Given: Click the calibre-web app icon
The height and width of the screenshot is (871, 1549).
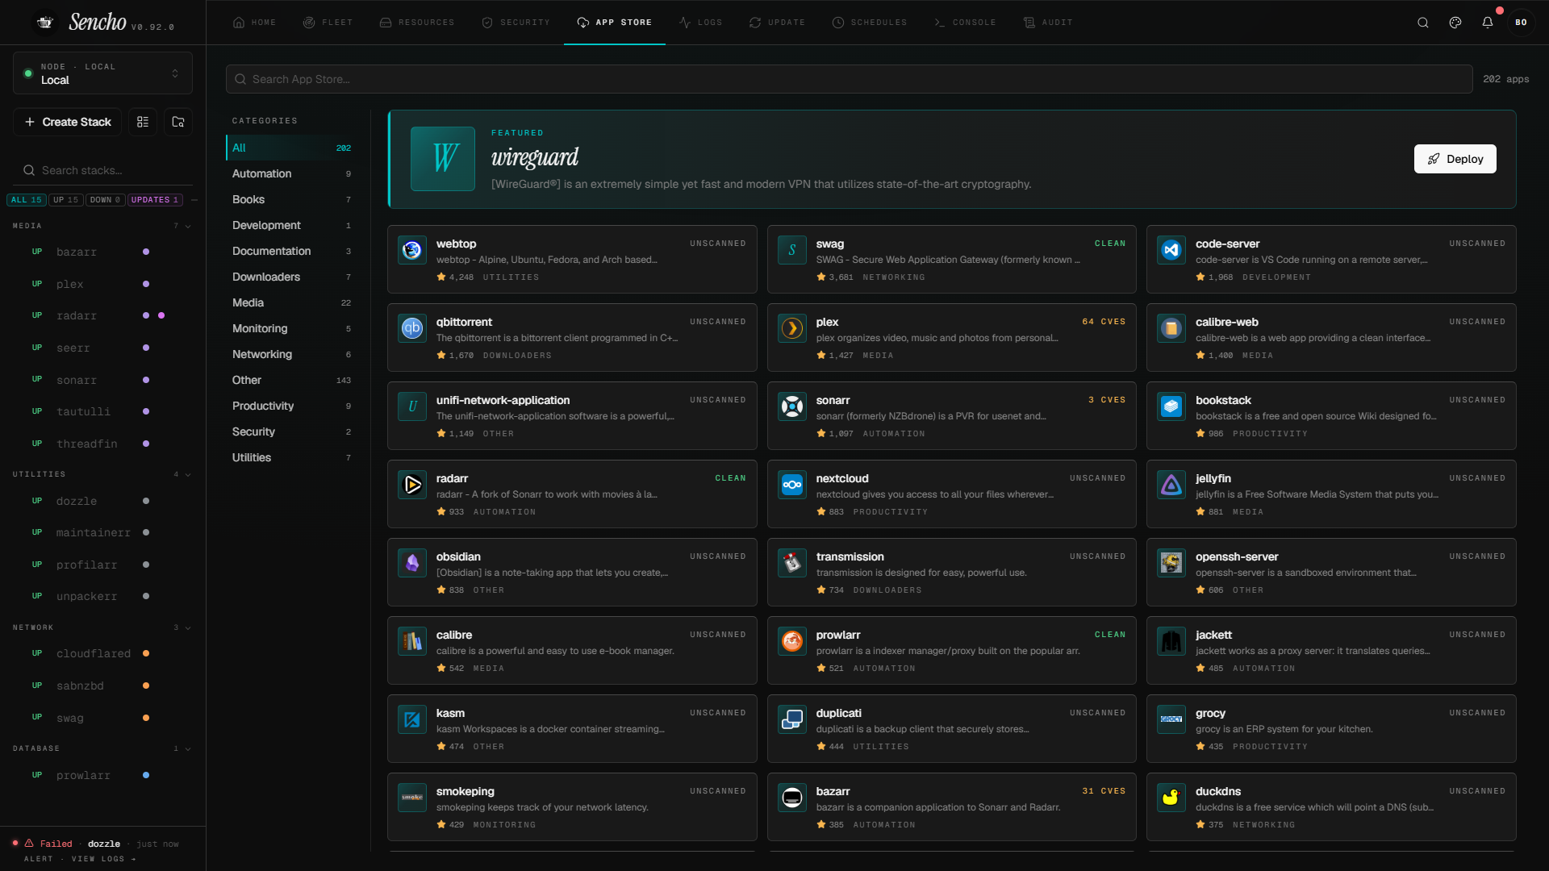Looking at the screenshot, I should 1171,328.
